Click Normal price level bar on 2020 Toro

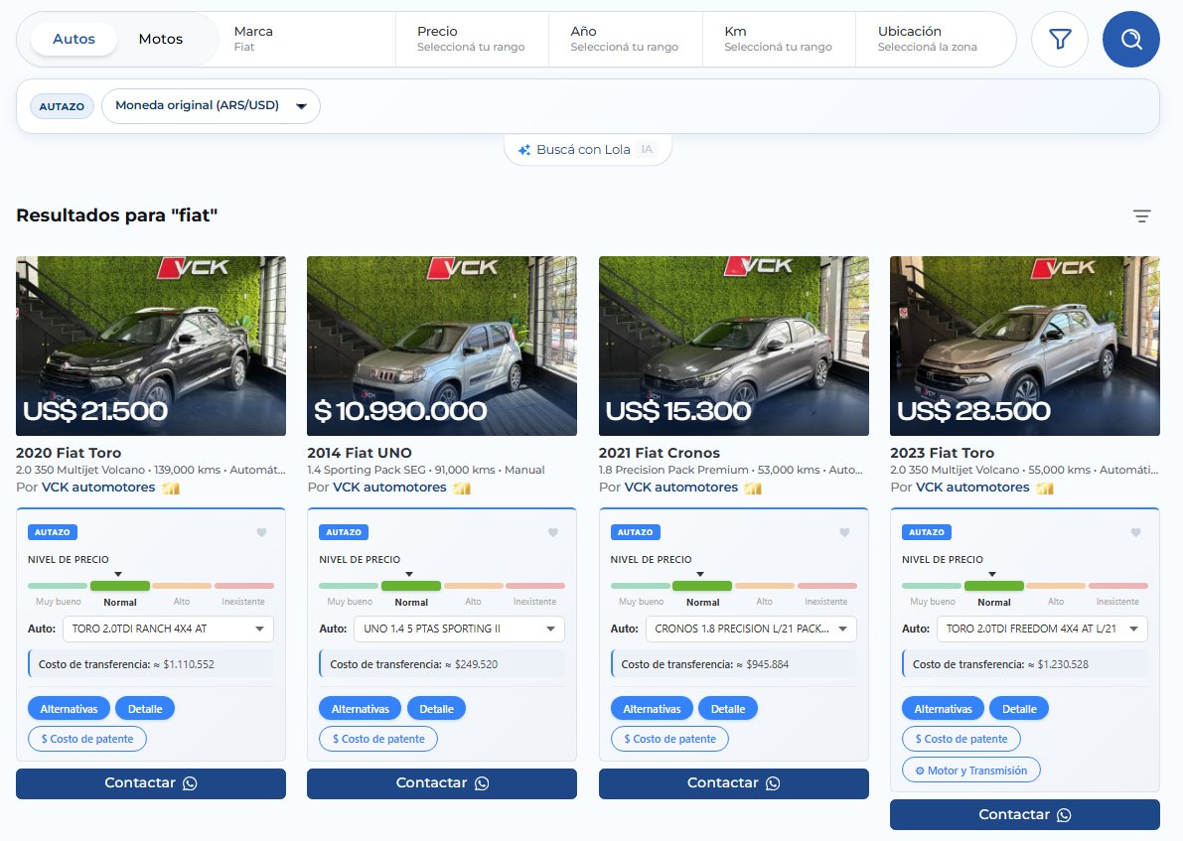click(120, 586)
